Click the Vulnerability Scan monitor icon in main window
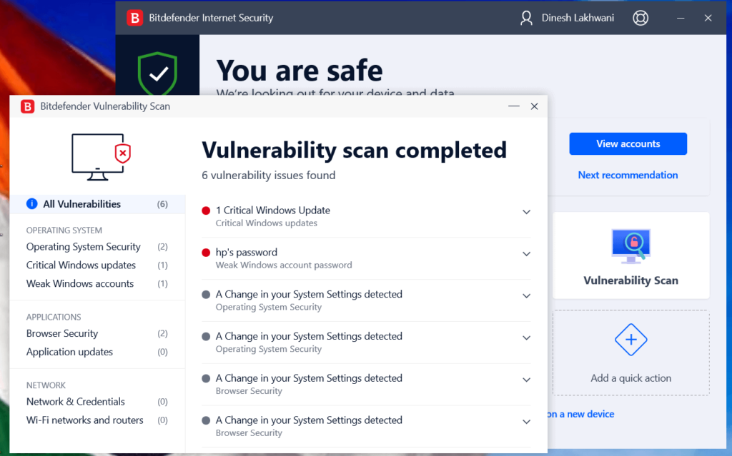 coord(630,245)
